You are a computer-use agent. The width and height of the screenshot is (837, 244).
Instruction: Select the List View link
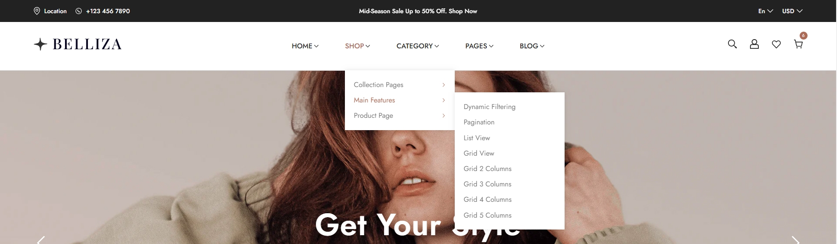pyautogui.click(x=477, y=138)
